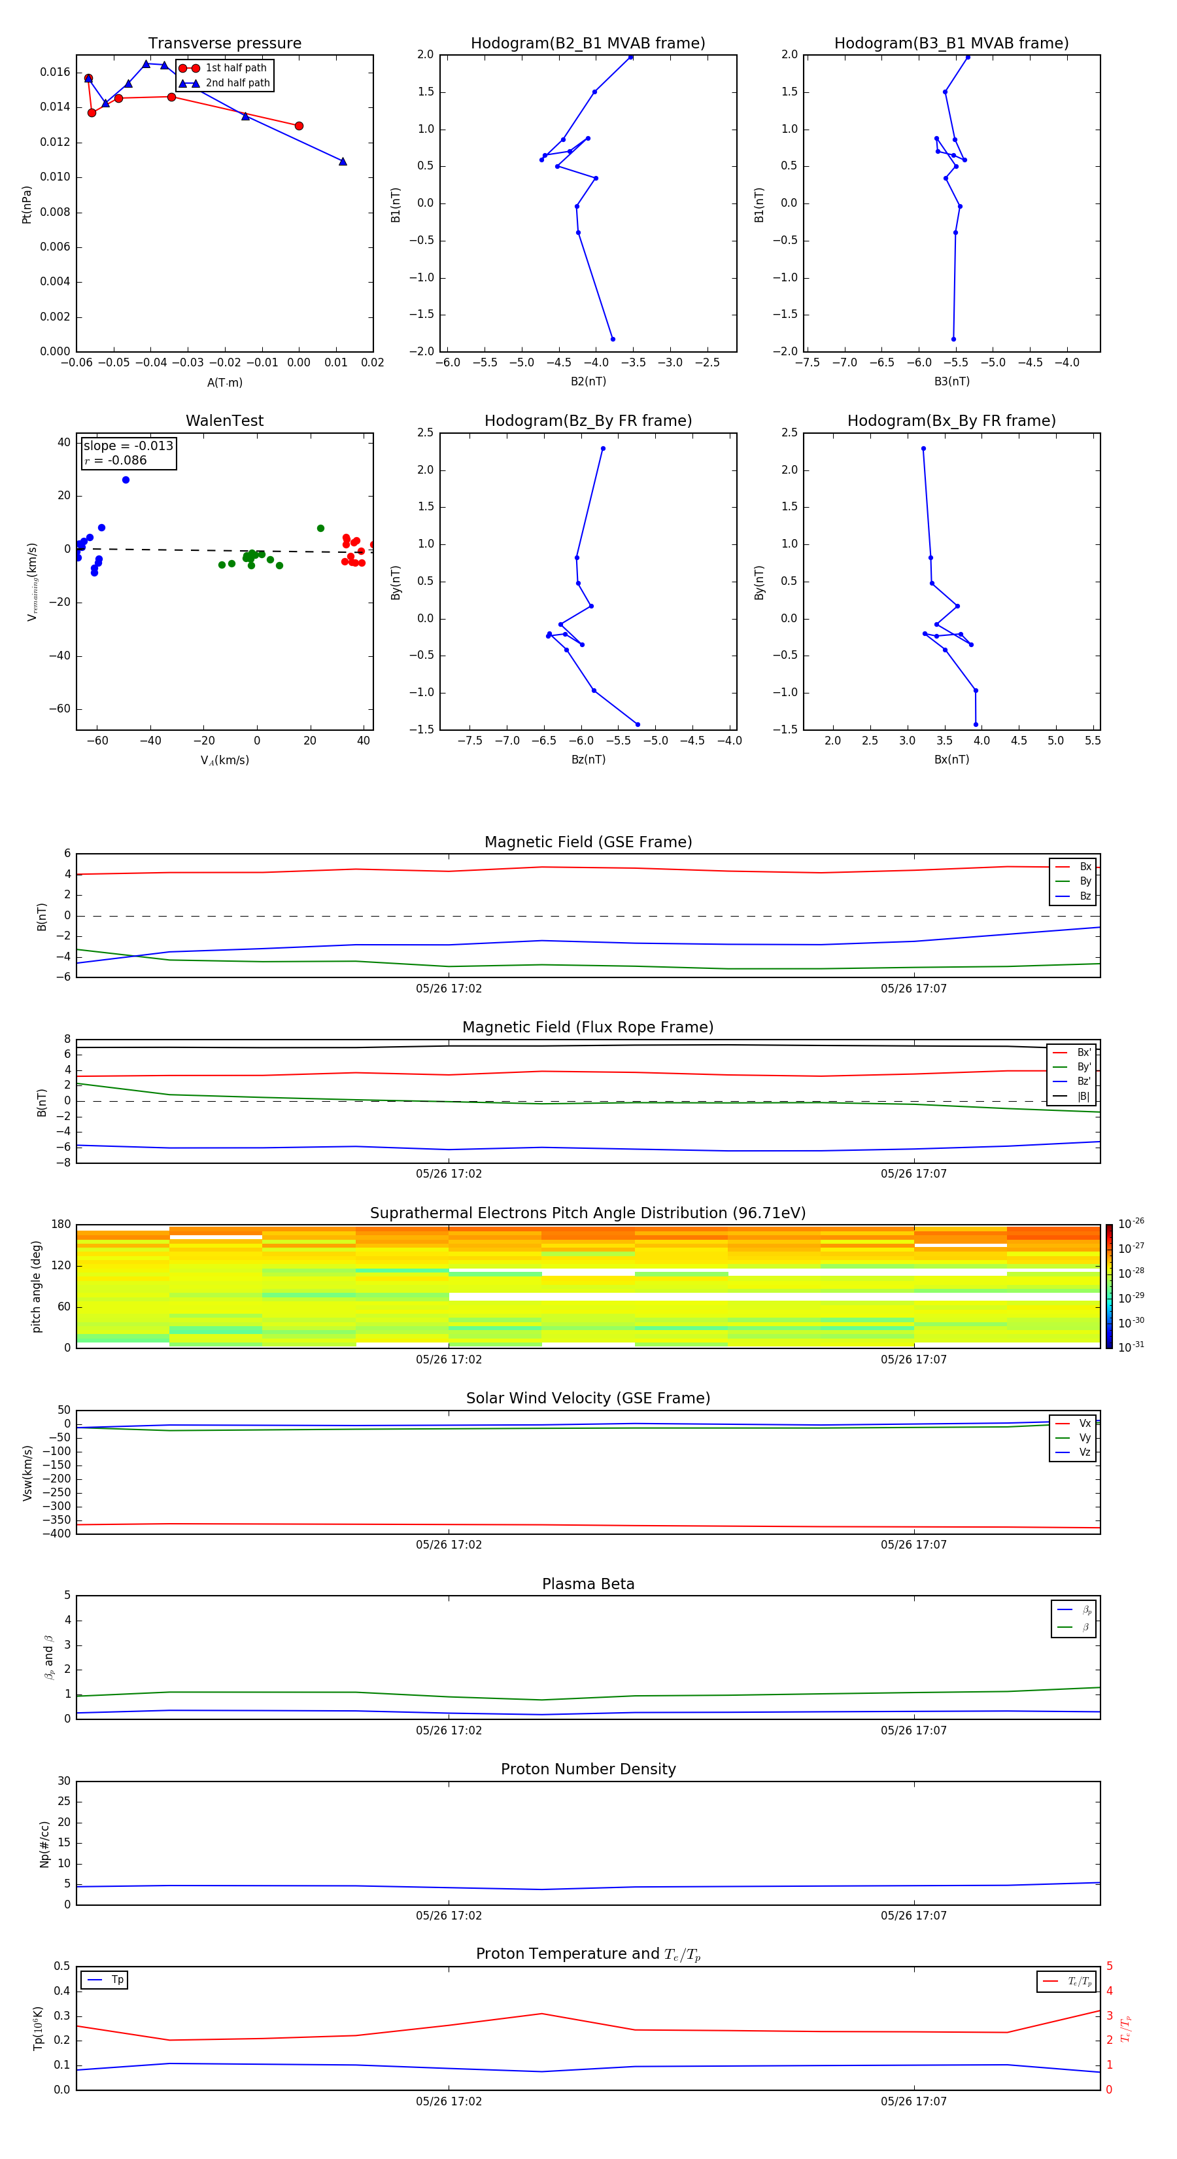Click the 'Hodogram(Bz_By FR frame)' title
1177x2159 pixels.
[x=588, y=421]
